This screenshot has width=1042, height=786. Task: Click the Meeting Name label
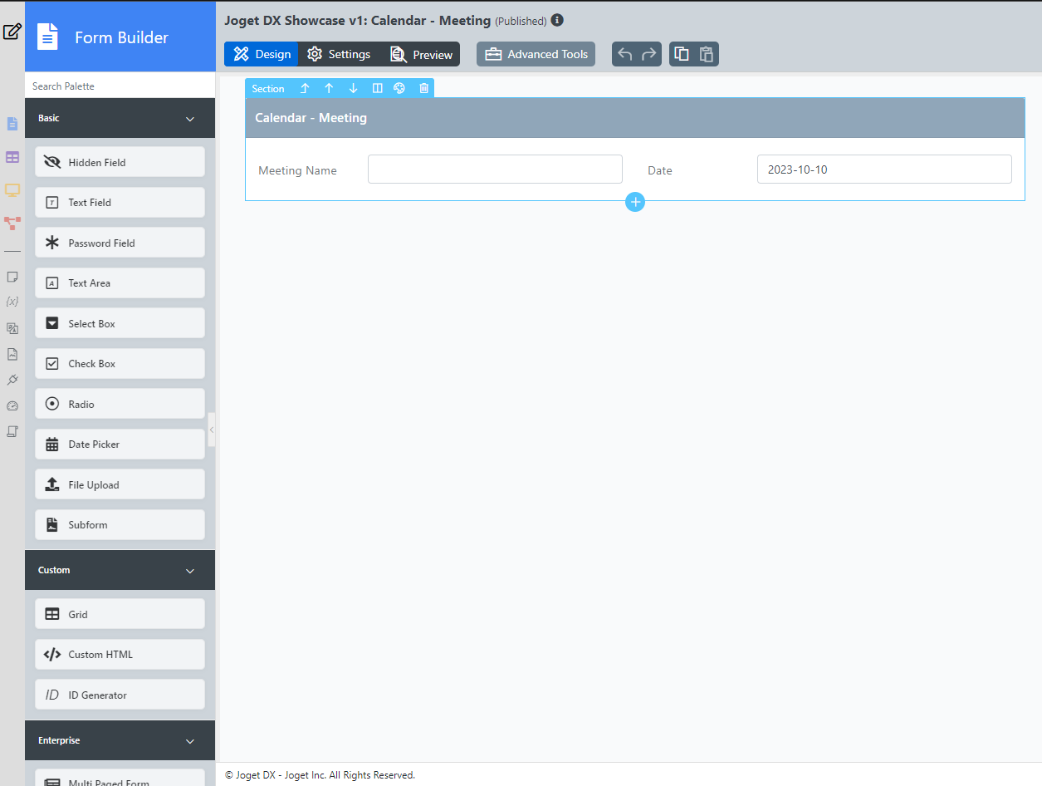(297, 170)
